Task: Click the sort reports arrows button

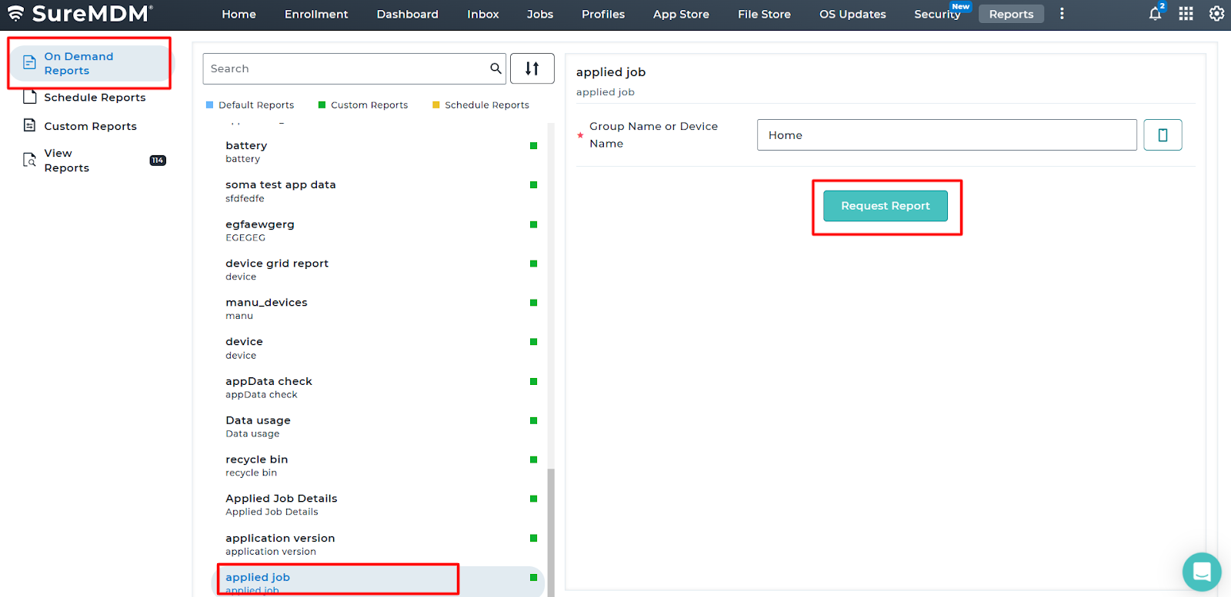Action: [x=532, y=68]
